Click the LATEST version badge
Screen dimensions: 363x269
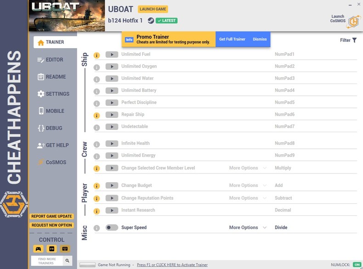tap(166, 21)
